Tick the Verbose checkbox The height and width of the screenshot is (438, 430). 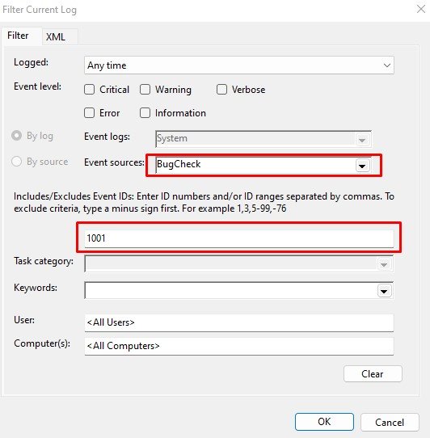(221, 90)
